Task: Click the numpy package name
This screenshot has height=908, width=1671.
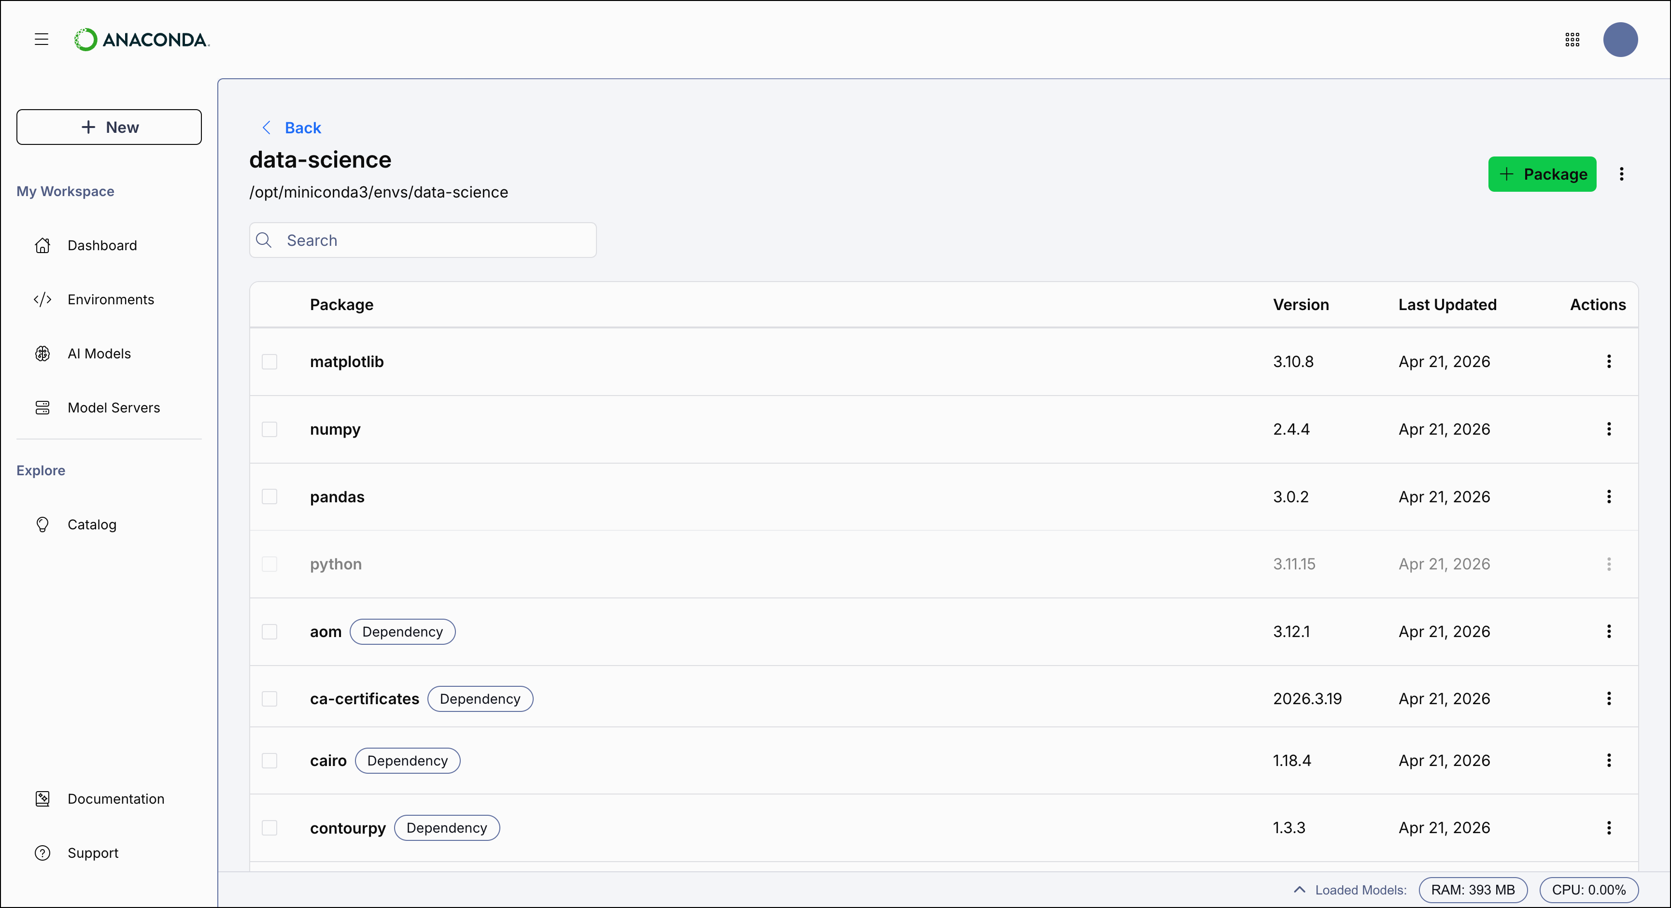Action: [x=335, y=429]
